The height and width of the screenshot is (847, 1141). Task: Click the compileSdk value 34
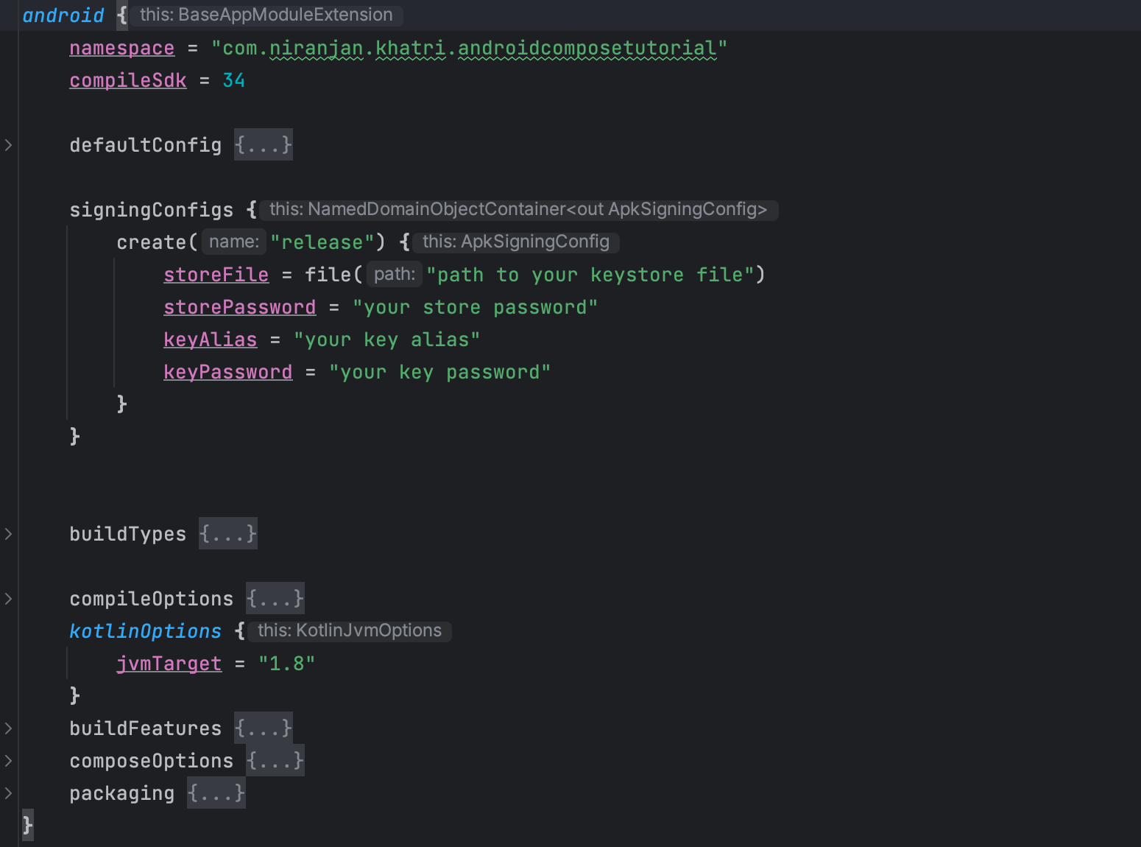pos(234,80)
